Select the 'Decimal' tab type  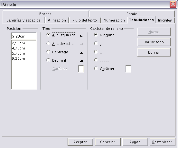(48, 60)
